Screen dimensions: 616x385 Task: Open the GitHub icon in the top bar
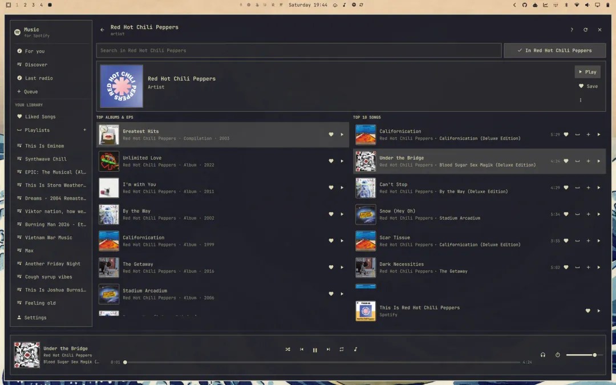(x=525, y=5)
